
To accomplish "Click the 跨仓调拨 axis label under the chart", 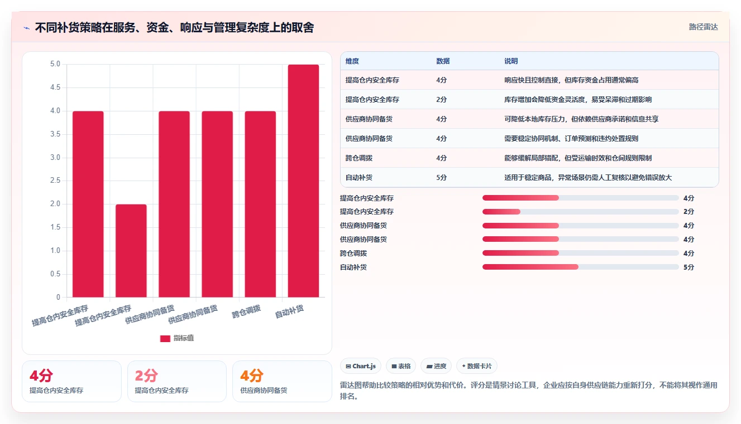I will (x=246, y=311).
